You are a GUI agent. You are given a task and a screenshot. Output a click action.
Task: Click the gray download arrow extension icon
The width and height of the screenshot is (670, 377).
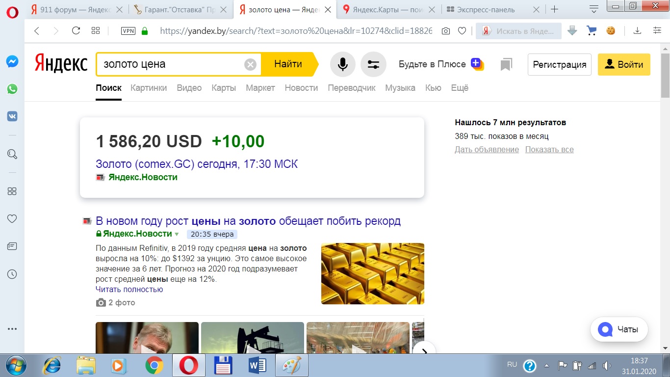click(x=572, y=30)
